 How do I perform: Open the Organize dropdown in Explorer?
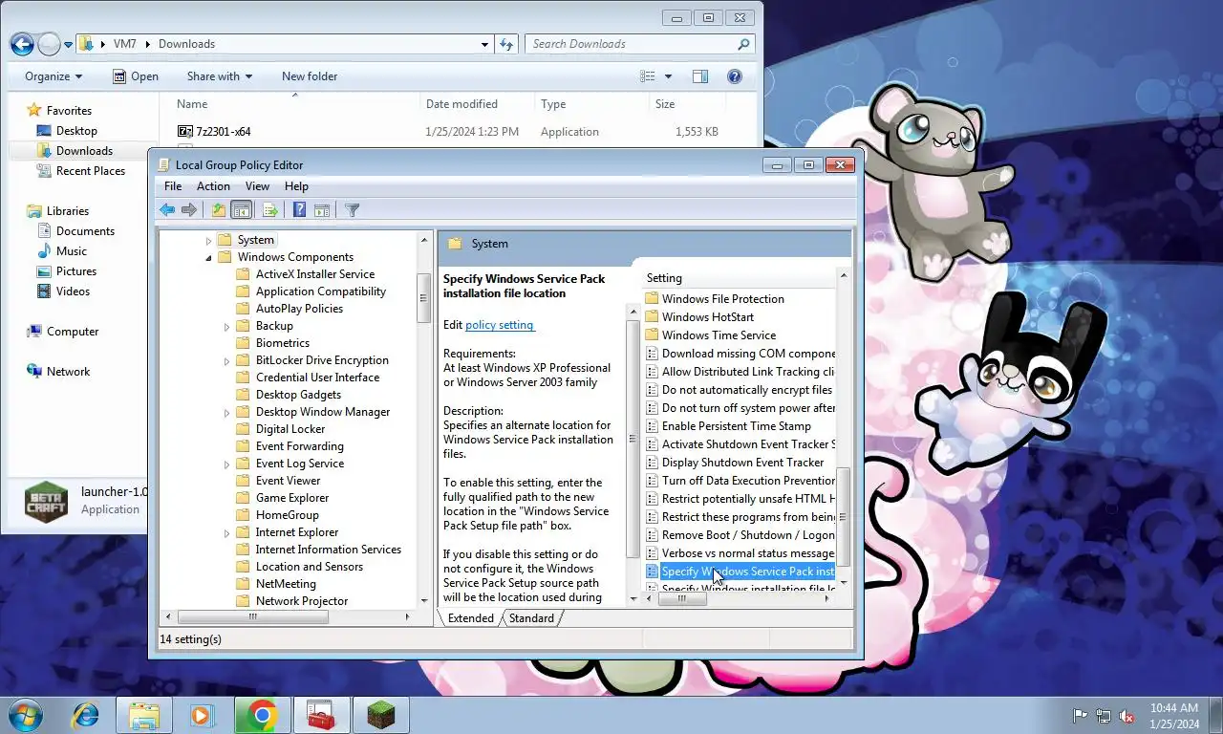coord(54,76)
